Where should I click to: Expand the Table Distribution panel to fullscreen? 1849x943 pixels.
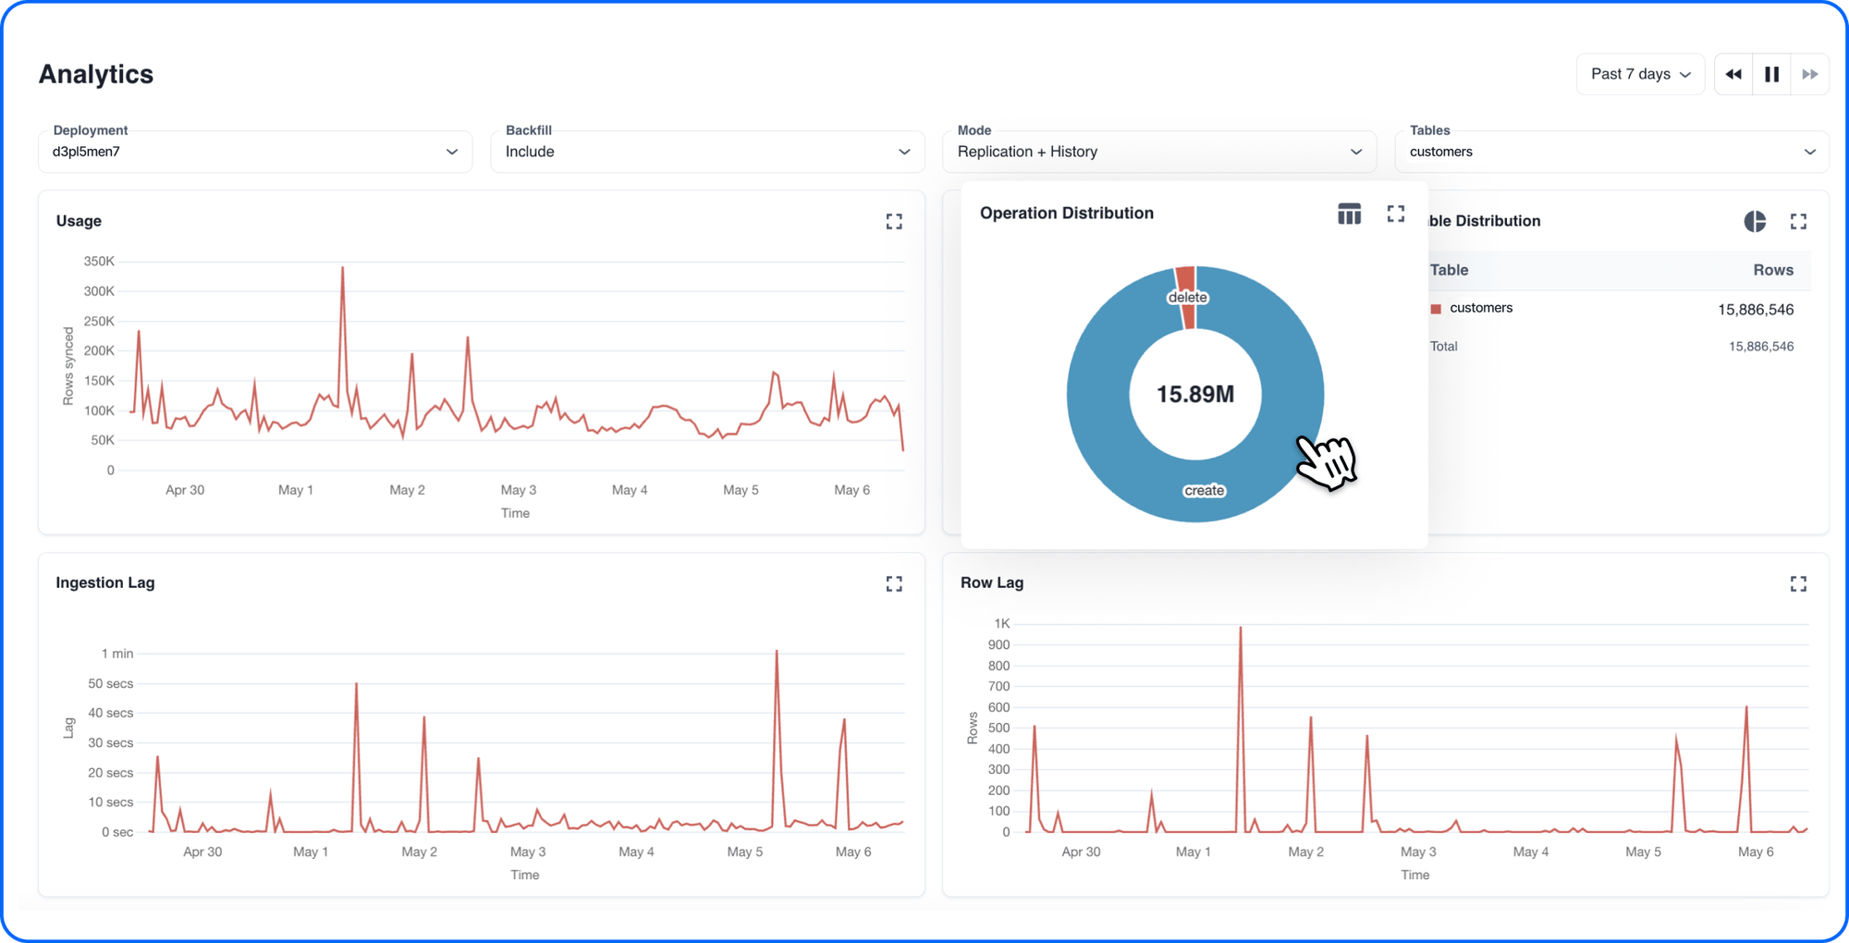coord(1798,222)
